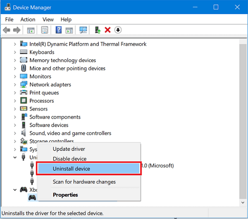Image resolution: width=248 pixels, height=219 pixels.
Task: Open the Action menu
Action: 28,19
